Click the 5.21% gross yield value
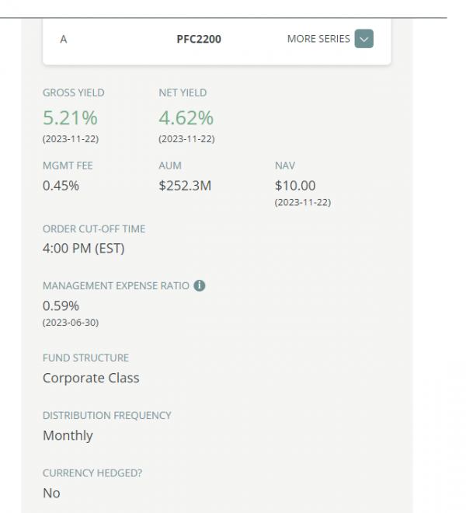Viewport: 466px width, 513px height. point(70,118)
